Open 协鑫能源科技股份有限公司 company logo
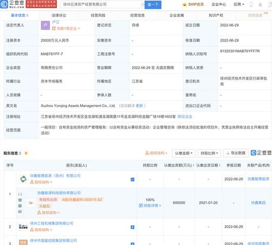Image resolution: width=272 pixels, height=245 pixels. click(x=30, y=203)
